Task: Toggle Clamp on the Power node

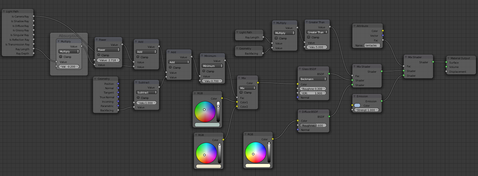Action: [x=99, y=55]
